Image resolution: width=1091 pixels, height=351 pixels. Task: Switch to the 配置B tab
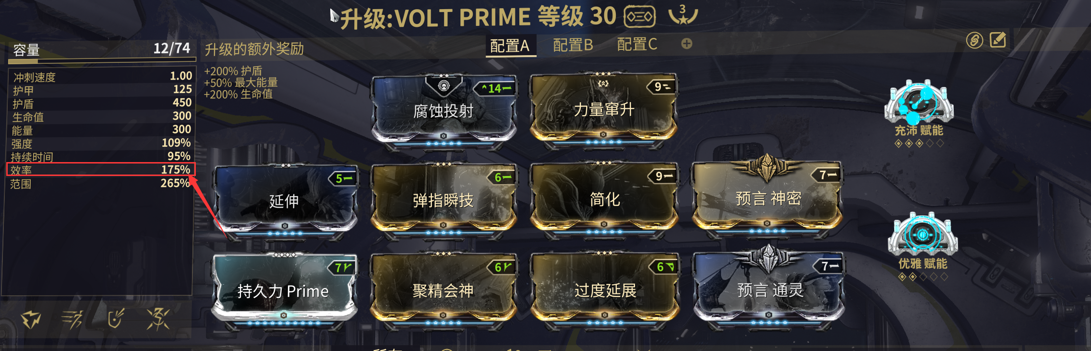click(573, 45)
